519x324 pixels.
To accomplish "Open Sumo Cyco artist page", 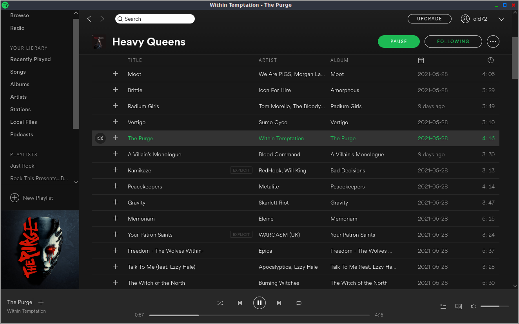I will [273, 122].
